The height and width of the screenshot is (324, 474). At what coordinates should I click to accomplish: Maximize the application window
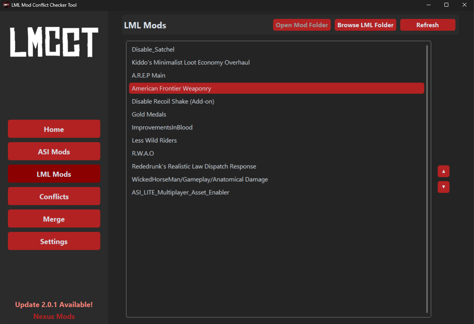tap(446, 5)
